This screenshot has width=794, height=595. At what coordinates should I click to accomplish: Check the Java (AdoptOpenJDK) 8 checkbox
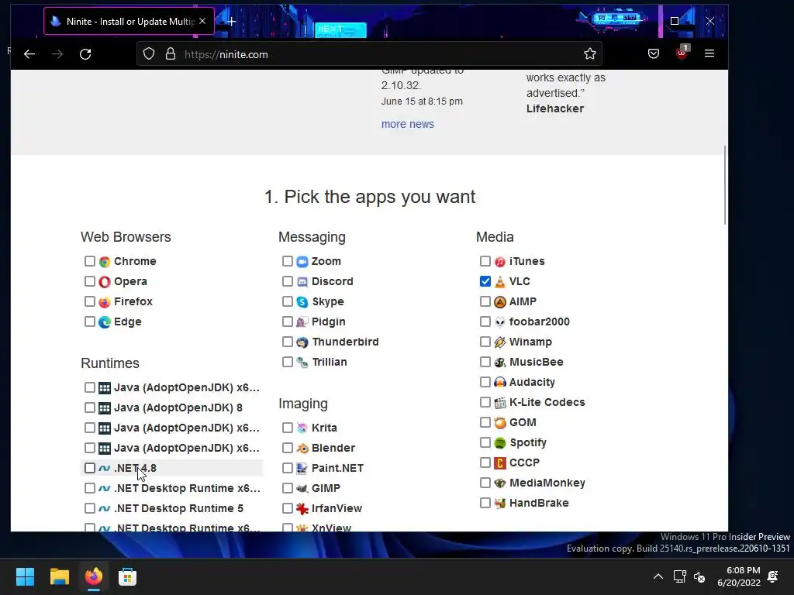(x=90, y=408)
